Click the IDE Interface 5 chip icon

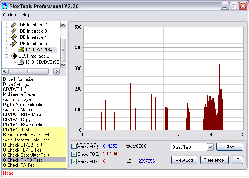[x=14, y=44]
